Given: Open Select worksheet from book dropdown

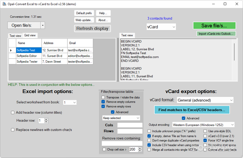Looking at the screenshot, I should coord(70,103).
